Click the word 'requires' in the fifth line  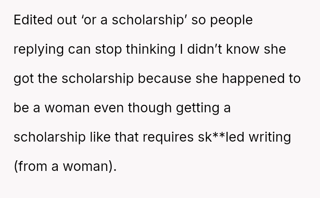pyautogui.click(x=168, y=138)
